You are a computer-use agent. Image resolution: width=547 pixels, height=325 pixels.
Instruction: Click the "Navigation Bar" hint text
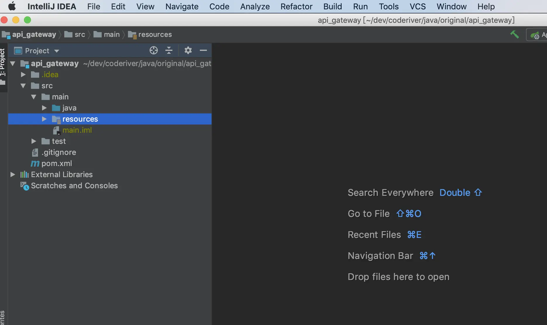pos(380,256)
